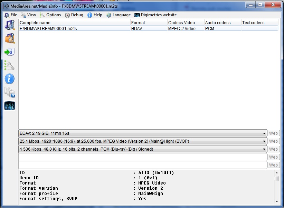The width and height of the screenshot is (284, 208).
Task: Click Web button beside video stream row
Action: click(273, 141)
